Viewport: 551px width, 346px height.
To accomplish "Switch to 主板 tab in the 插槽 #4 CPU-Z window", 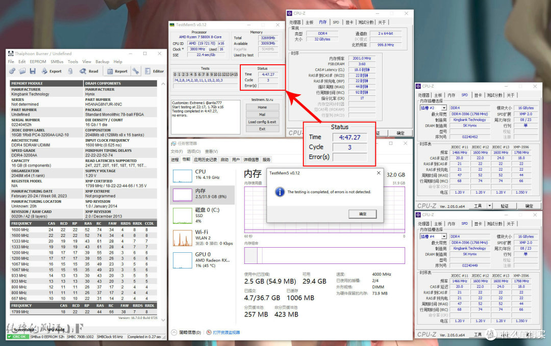I will coord(438,224).
